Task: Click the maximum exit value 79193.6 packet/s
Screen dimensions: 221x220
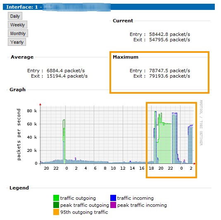Action: click(169, 76)
